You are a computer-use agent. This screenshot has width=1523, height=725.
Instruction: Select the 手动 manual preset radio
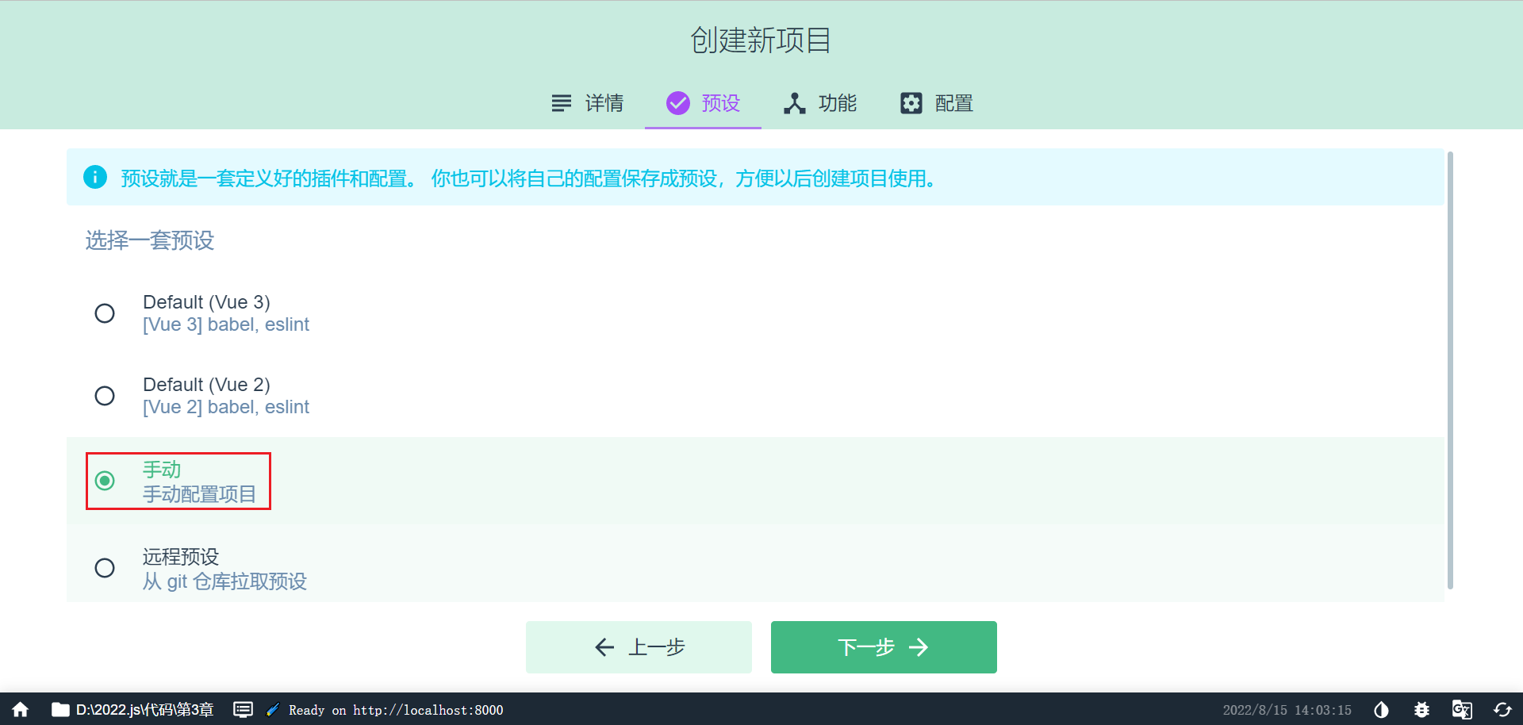[x=105, y=481]
